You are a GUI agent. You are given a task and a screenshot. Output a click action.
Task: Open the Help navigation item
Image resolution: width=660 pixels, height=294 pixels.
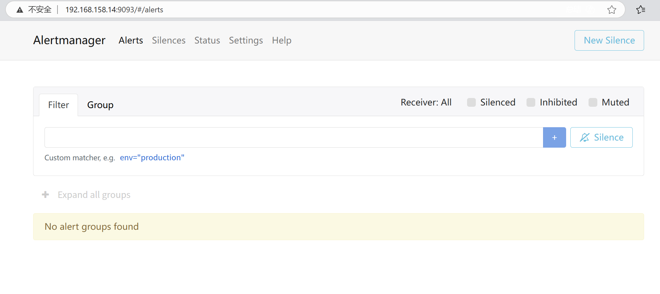(282, 41)
